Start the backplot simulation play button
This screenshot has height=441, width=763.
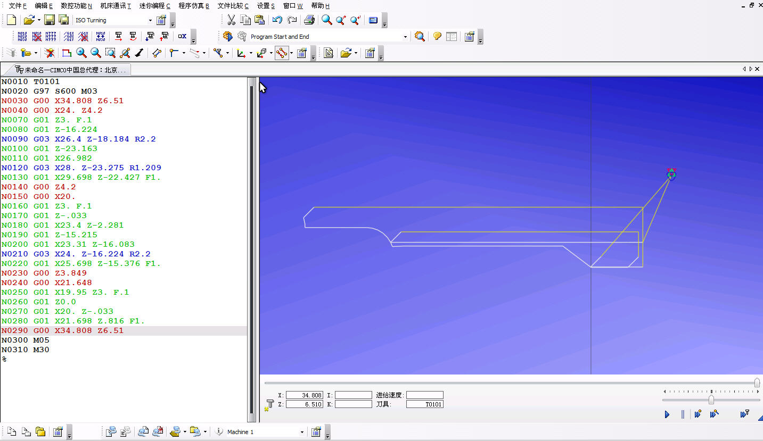coord(667,414)
